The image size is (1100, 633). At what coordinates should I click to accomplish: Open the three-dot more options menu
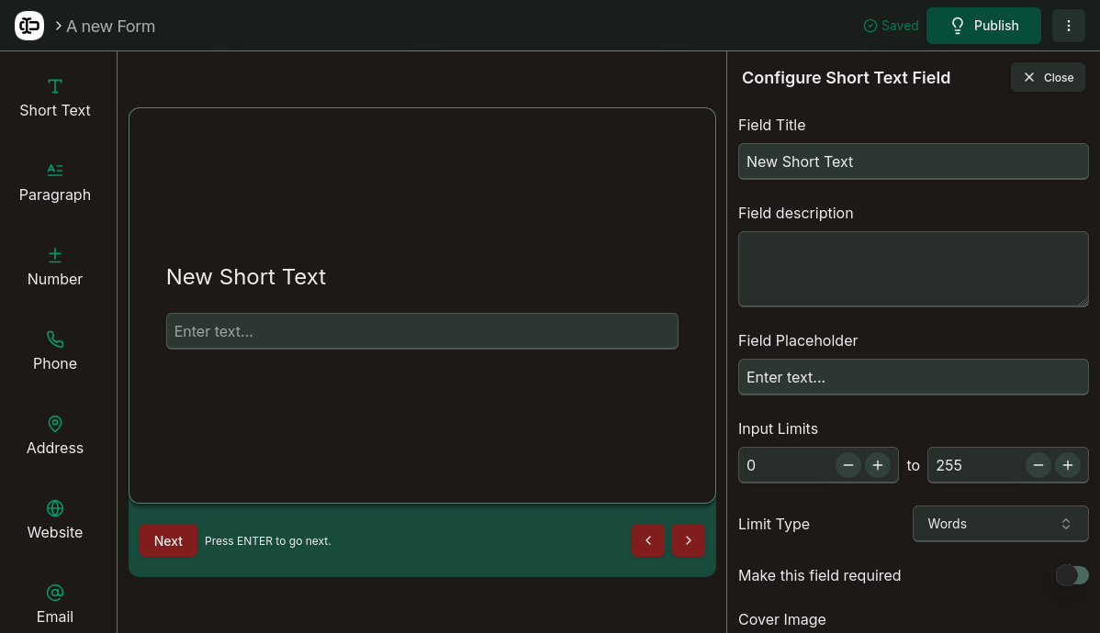(1069, 26)
